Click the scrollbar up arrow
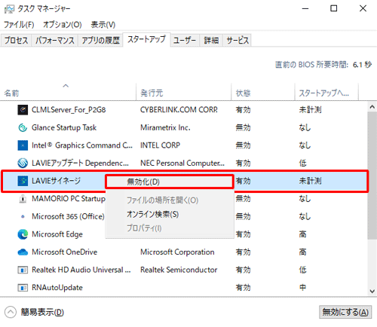 [372, 107]
